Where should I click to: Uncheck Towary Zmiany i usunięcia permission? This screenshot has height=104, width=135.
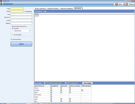pos(70,88)
